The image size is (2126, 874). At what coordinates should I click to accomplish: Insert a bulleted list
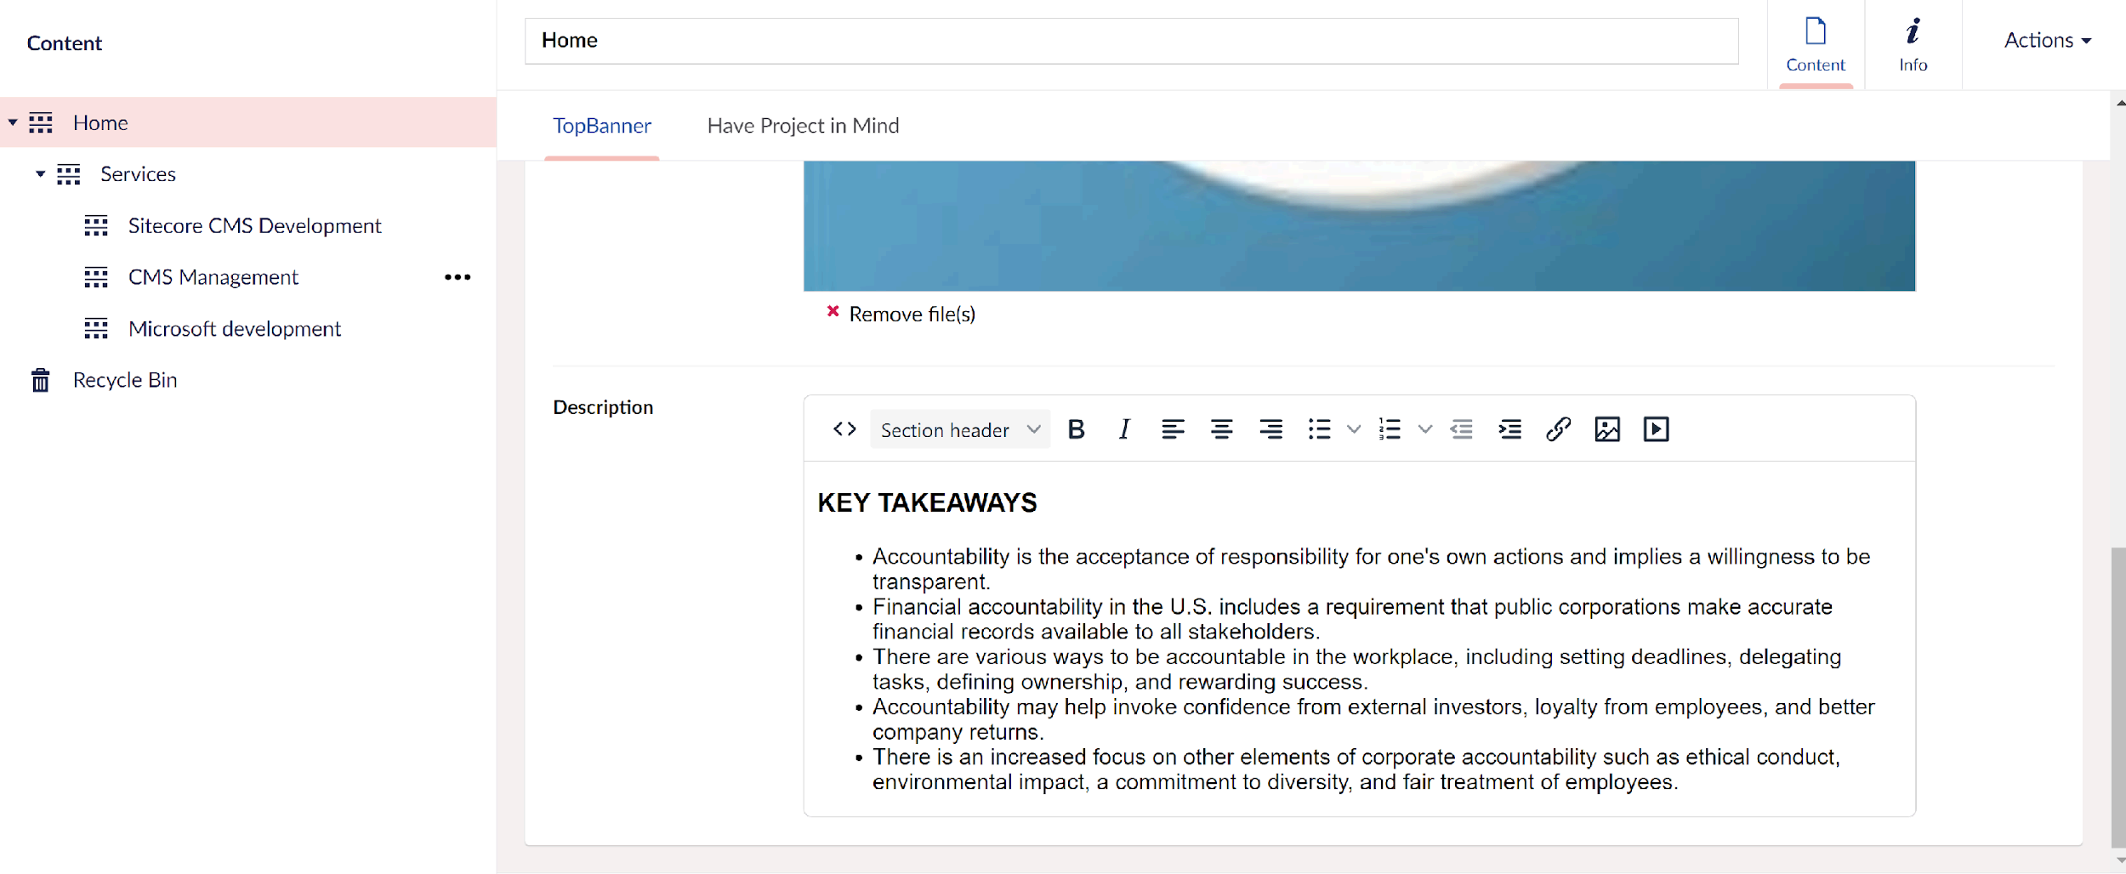point(1319,429)
